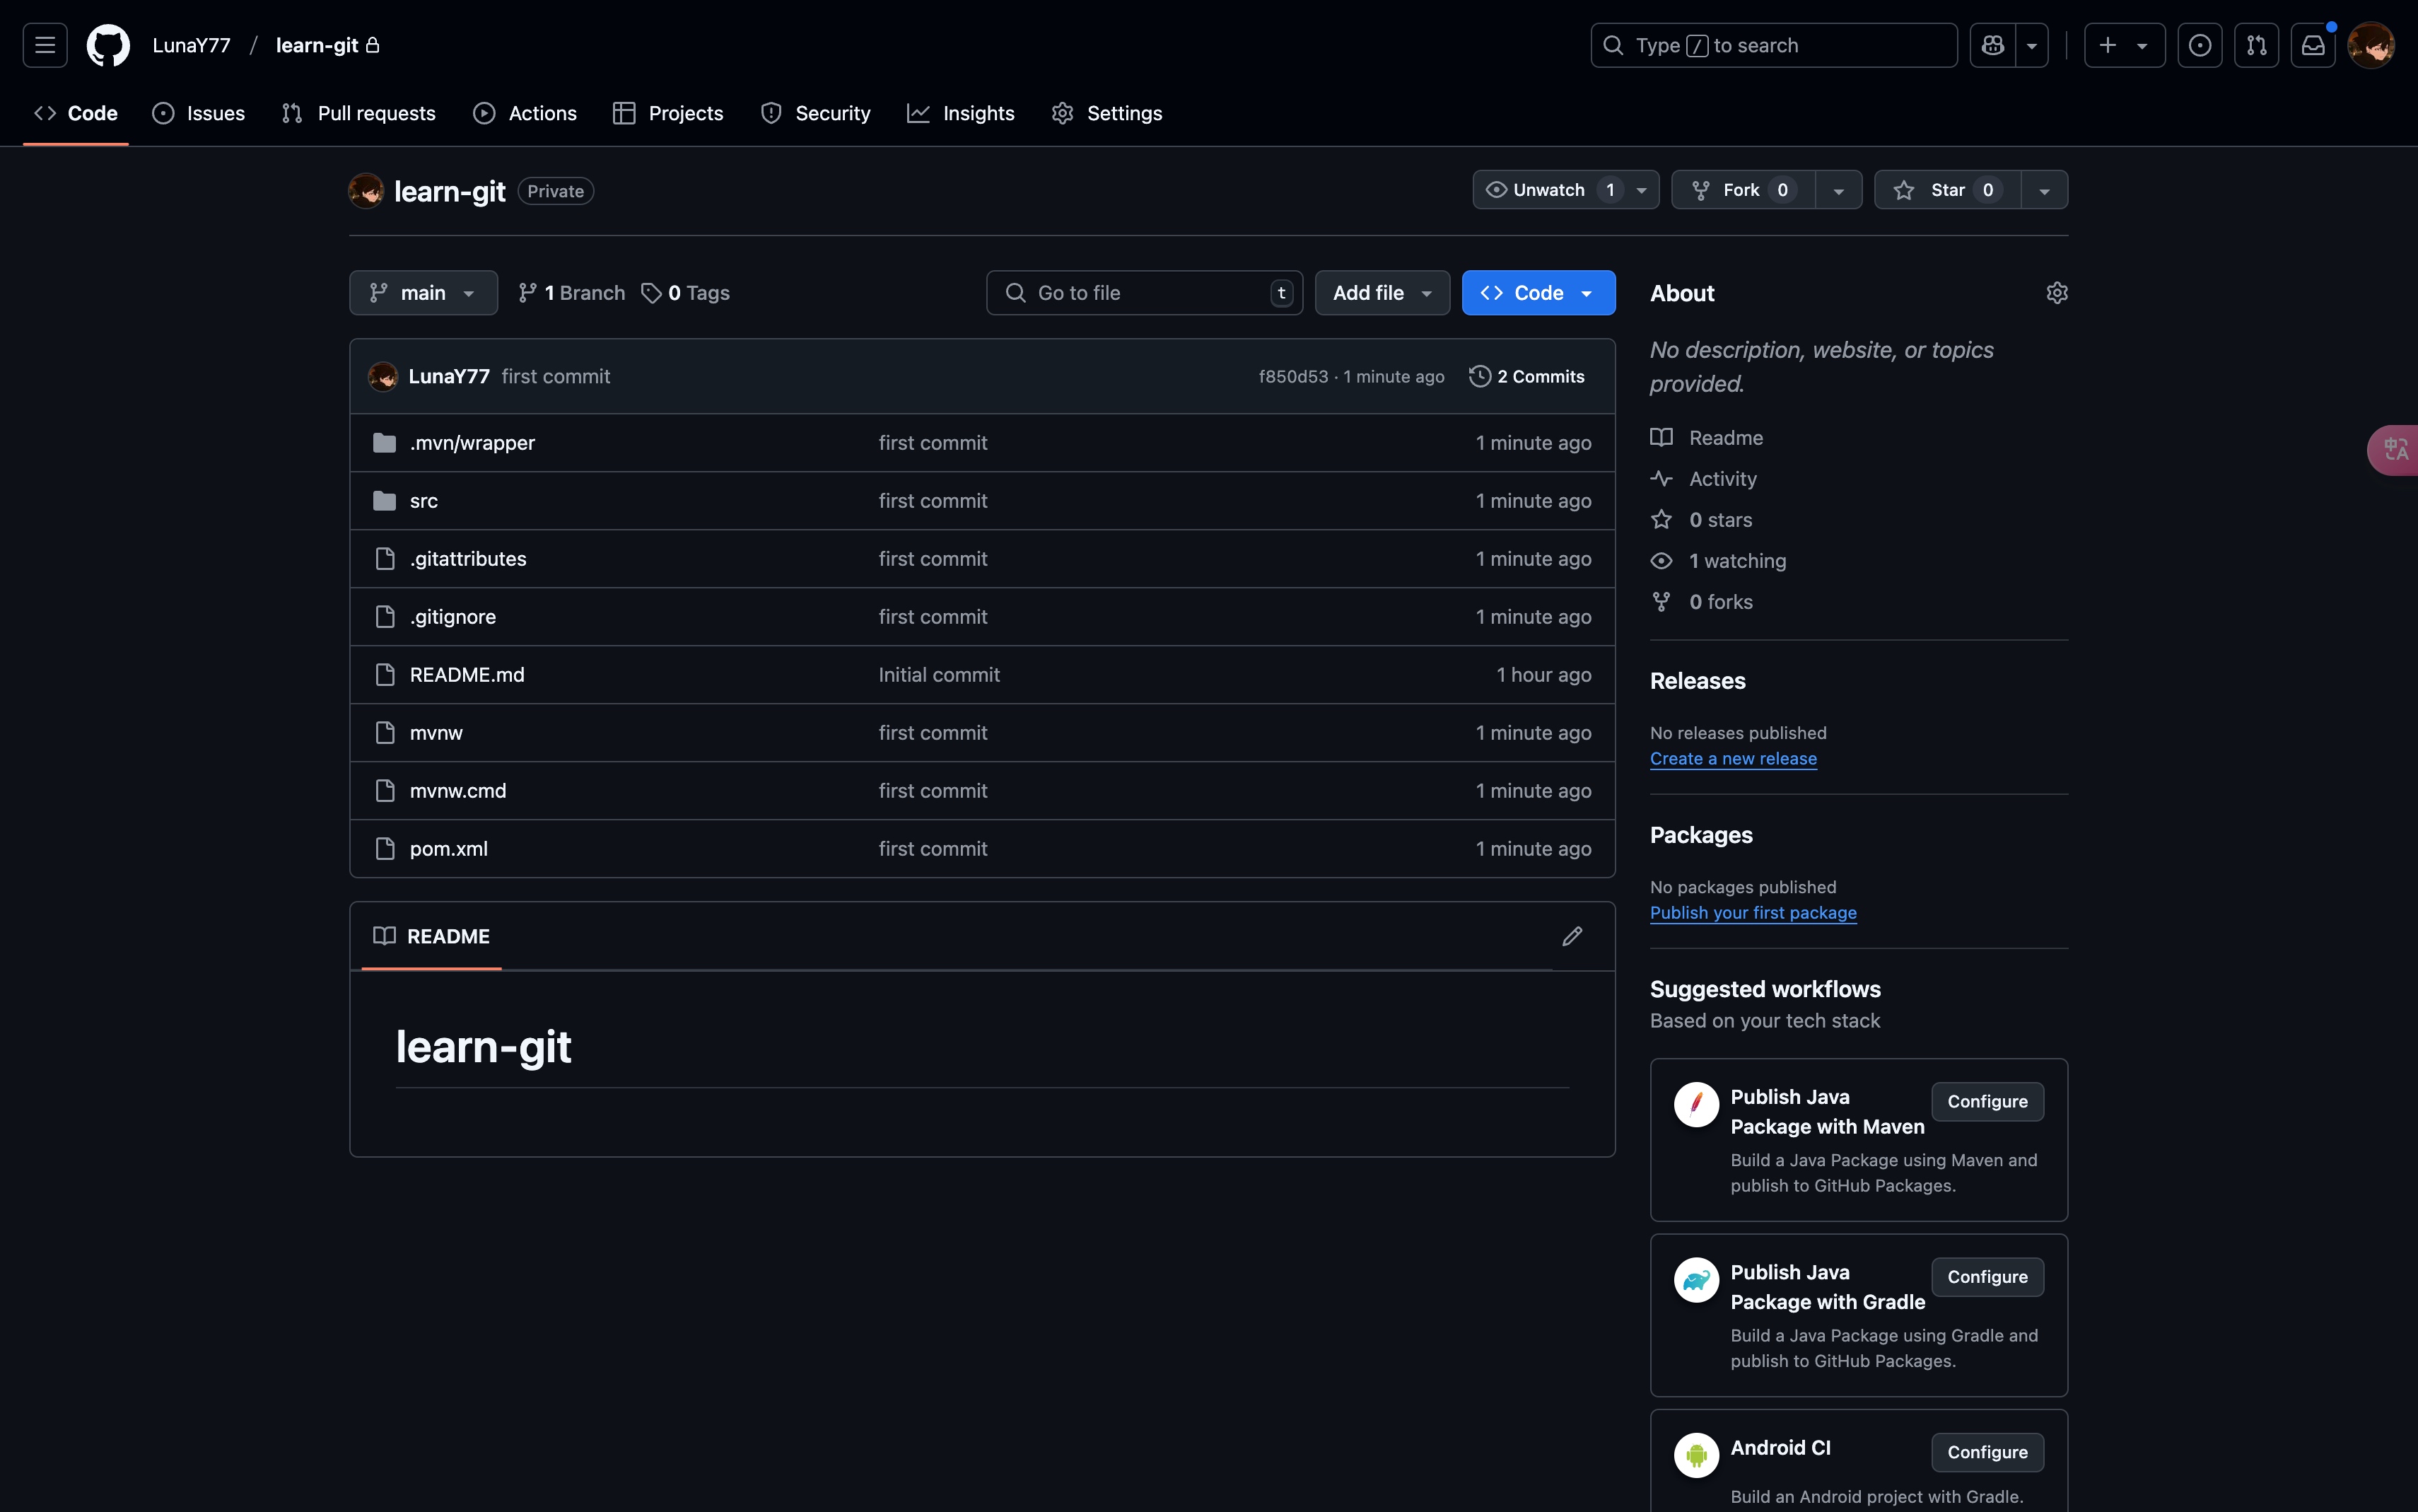Click the Tags icon next to 0 Tags
This screenshot has height=1512, width=2418.
click(x=652, y=293)
